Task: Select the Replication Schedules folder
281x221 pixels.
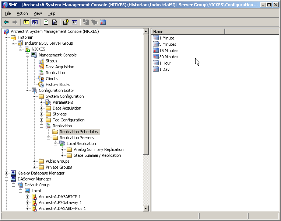Action: tap(79, 132)
